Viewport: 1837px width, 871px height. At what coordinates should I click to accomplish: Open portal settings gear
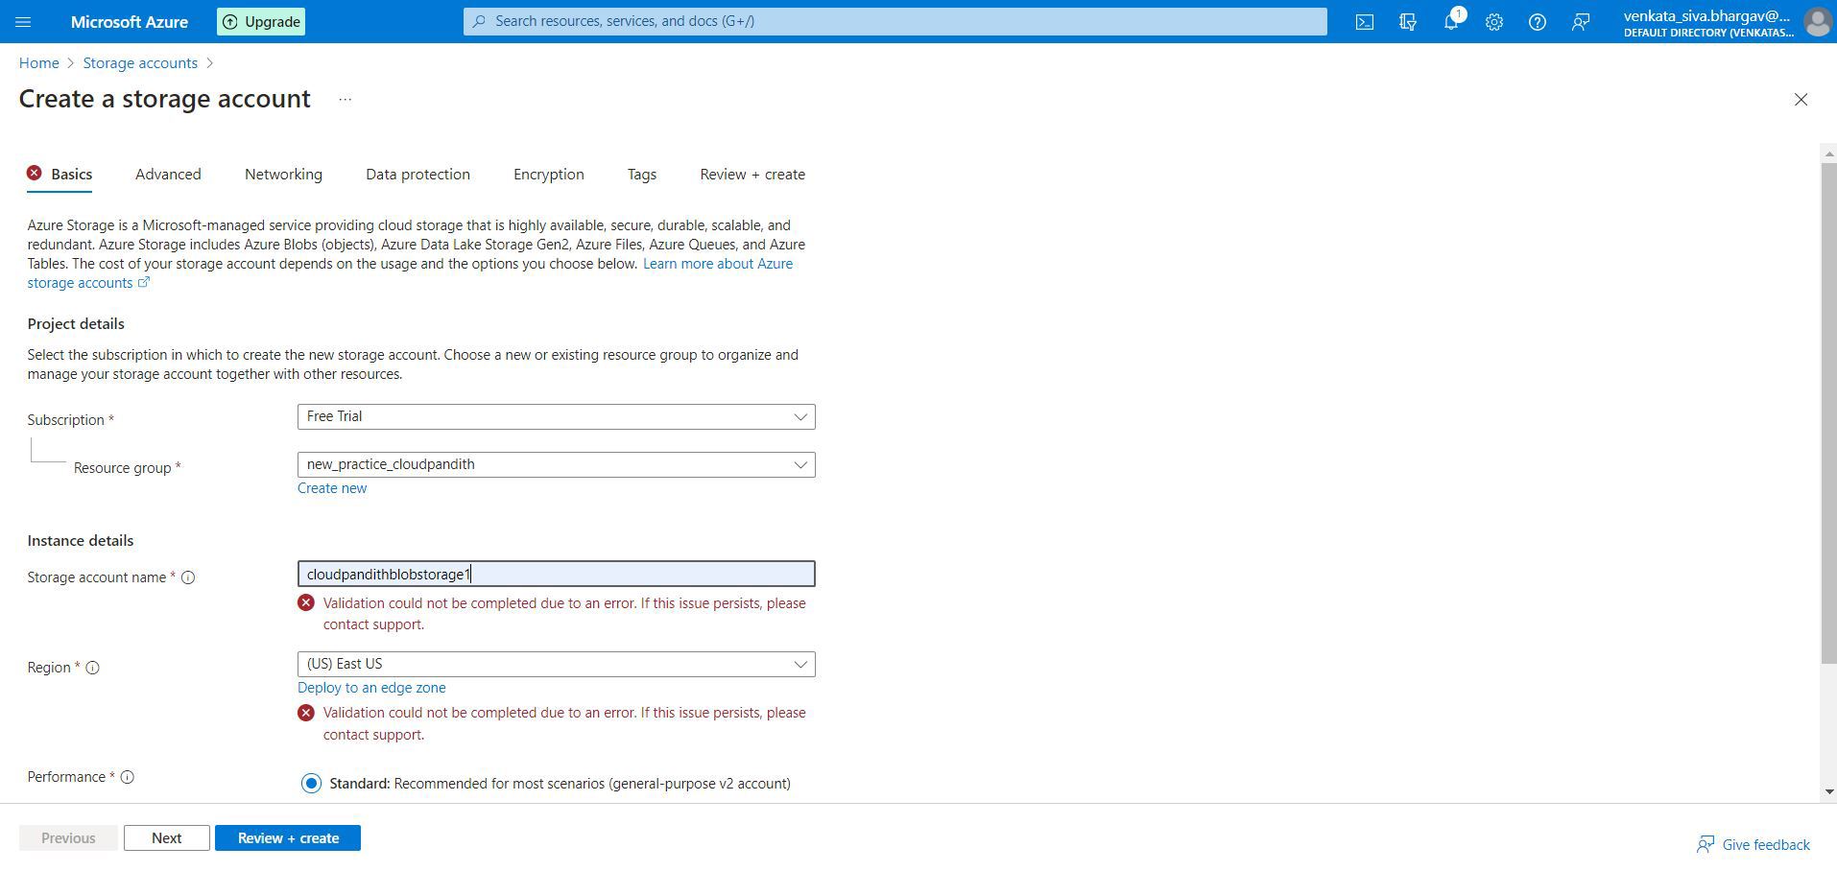point(1494,21)
